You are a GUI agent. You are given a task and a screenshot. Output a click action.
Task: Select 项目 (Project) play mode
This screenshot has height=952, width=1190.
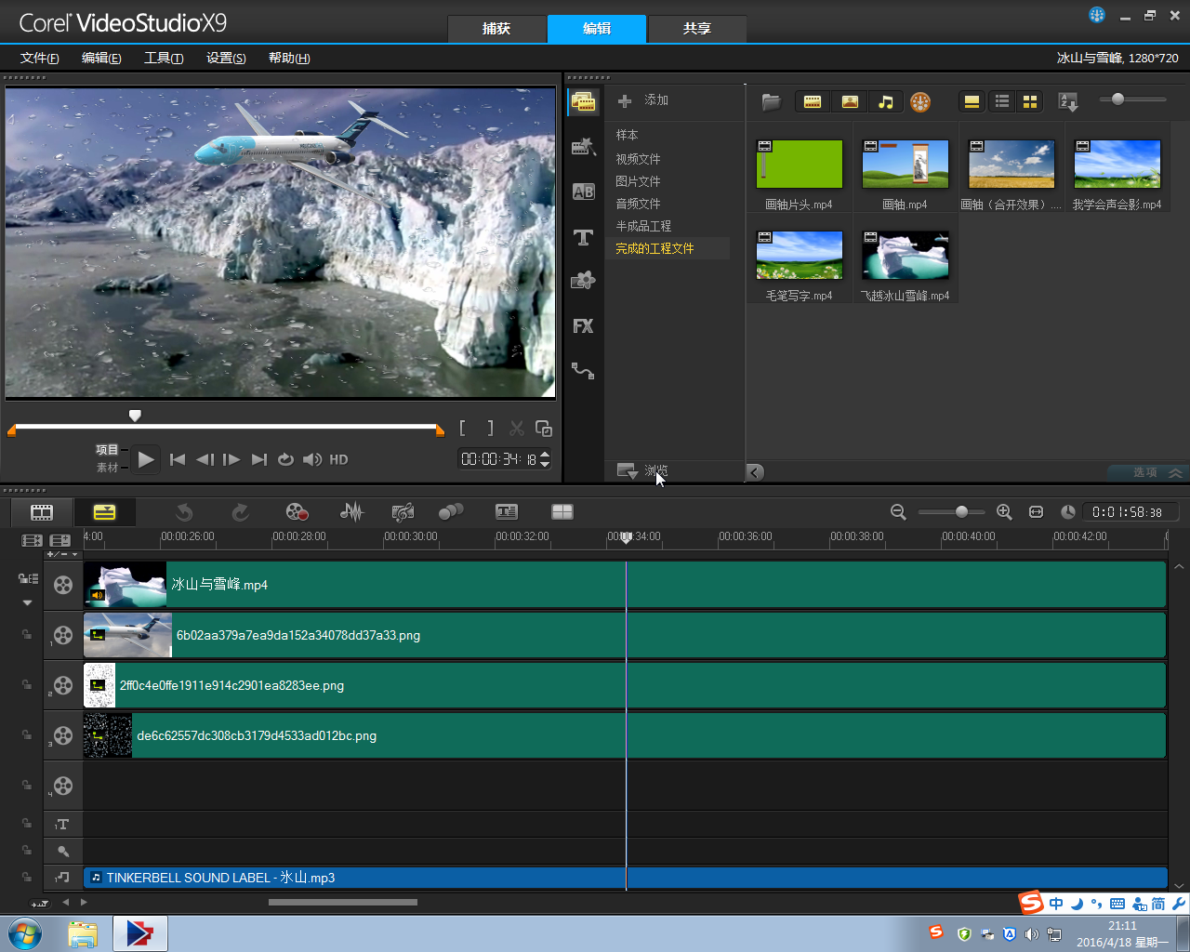point(107,450)
